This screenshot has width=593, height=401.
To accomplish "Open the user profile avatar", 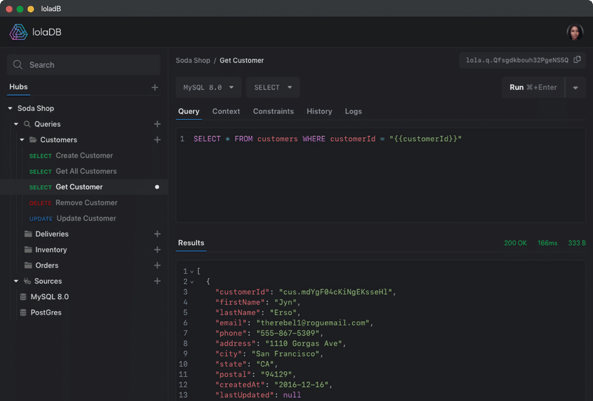I will (x=574, y=32).
